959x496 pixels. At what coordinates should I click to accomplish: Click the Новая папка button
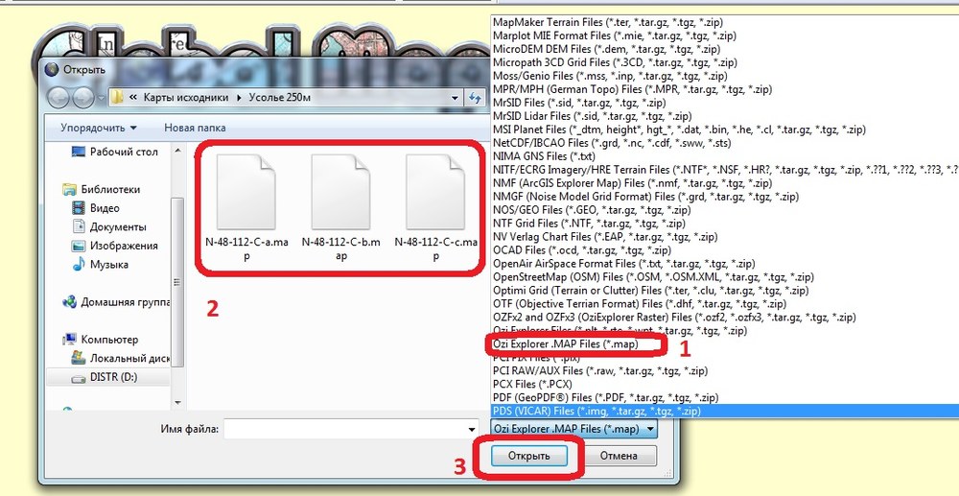coord(195,128)
